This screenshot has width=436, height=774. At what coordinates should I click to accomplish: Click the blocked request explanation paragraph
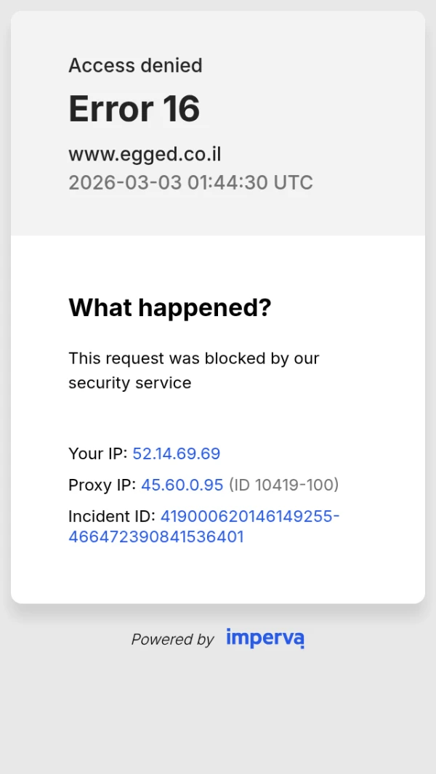tap(193, 358)
